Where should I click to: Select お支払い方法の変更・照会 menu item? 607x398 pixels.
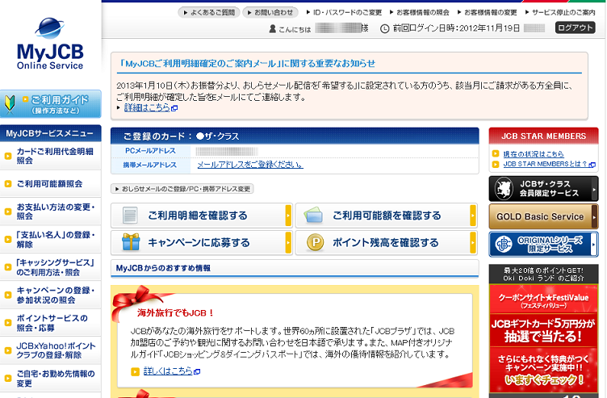click(51, 212)
